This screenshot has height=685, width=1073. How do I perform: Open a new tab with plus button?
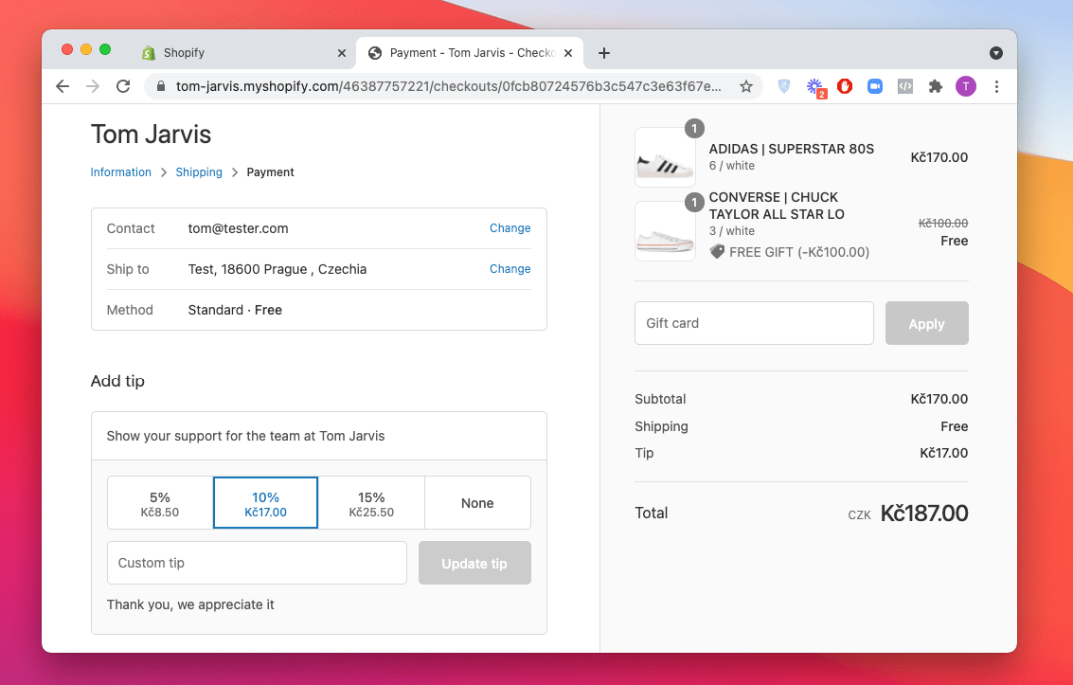[x=603, y=53]
